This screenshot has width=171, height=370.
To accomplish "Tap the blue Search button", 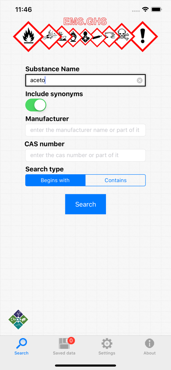I will point(85,204).
